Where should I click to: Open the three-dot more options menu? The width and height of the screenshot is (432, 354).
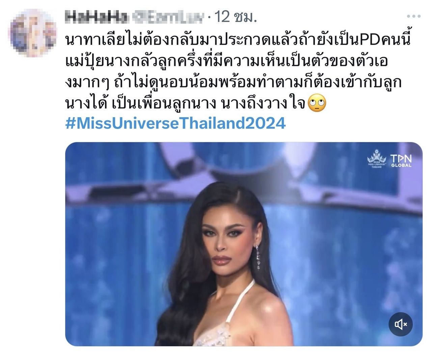(414, 16)
